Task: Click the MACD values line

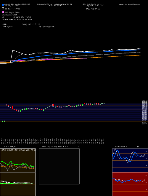Action: (17, 20)
